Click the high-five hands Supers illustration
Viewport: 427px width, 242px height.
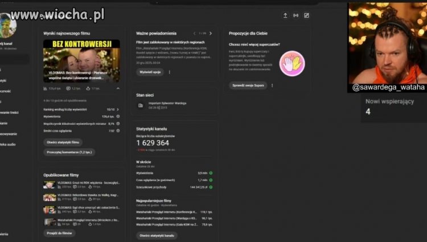[292, 63]
